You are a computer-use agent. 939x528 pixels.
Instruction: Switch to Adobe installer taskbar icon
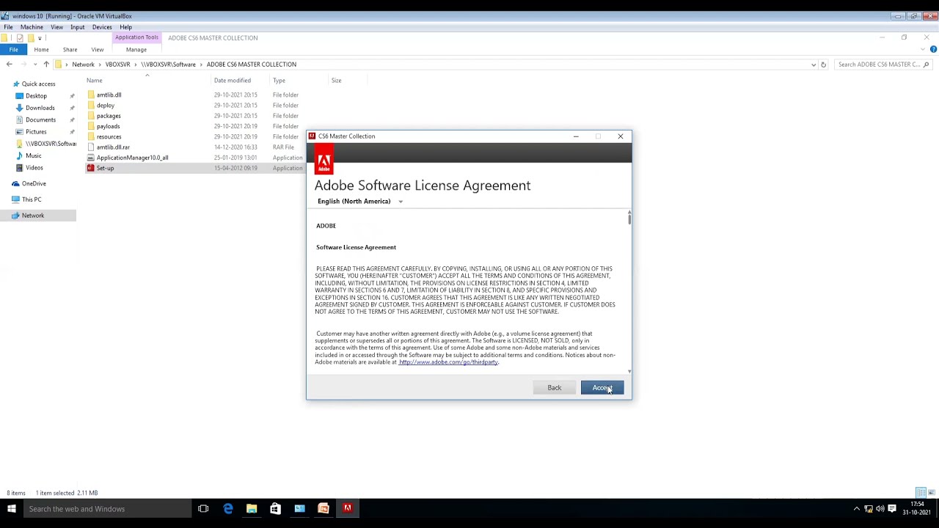348,509
